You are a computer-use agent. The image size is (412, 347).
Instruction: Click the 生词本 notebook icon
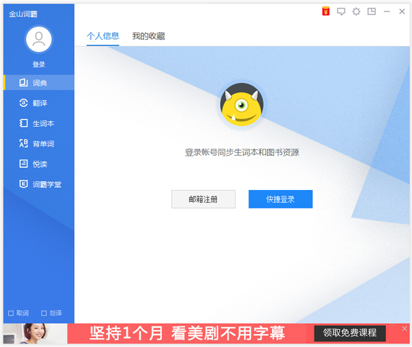(23, 123)
